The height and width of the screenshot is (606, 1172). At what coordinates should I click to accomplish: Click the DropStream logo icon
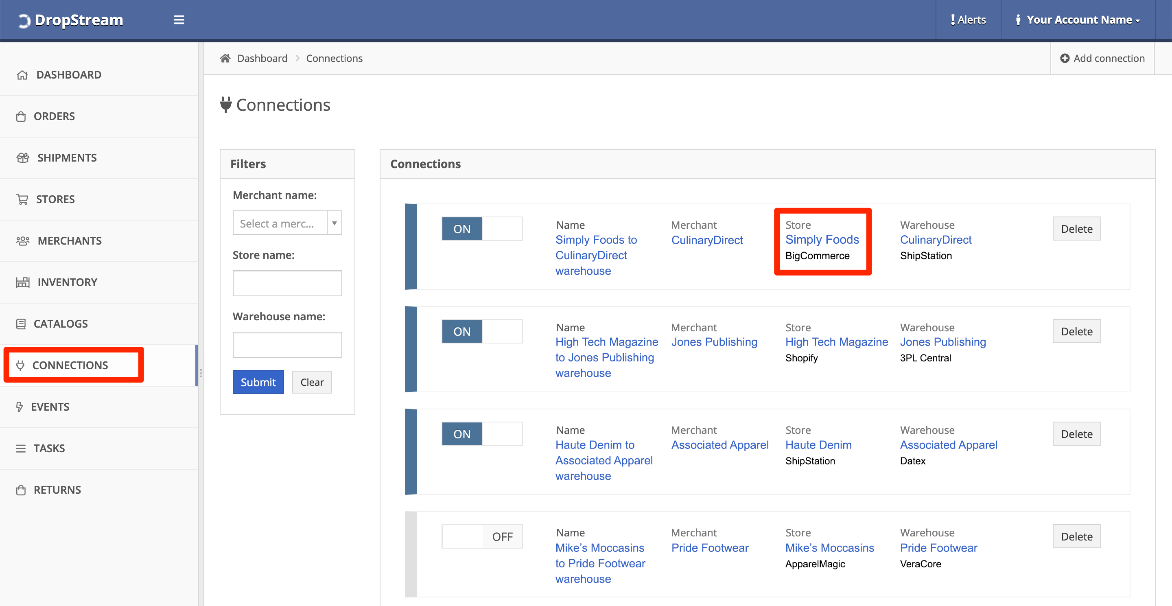pos(24,20)
